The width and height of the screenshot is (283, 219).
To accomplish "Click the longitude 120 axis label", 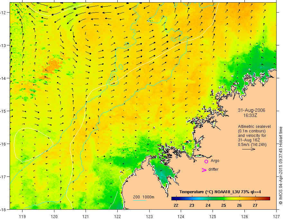I will point(54,216).
